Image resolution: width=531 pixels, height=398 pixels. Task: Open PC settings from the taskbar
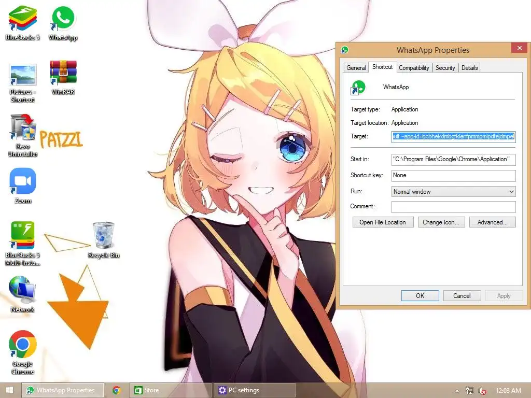255,390
